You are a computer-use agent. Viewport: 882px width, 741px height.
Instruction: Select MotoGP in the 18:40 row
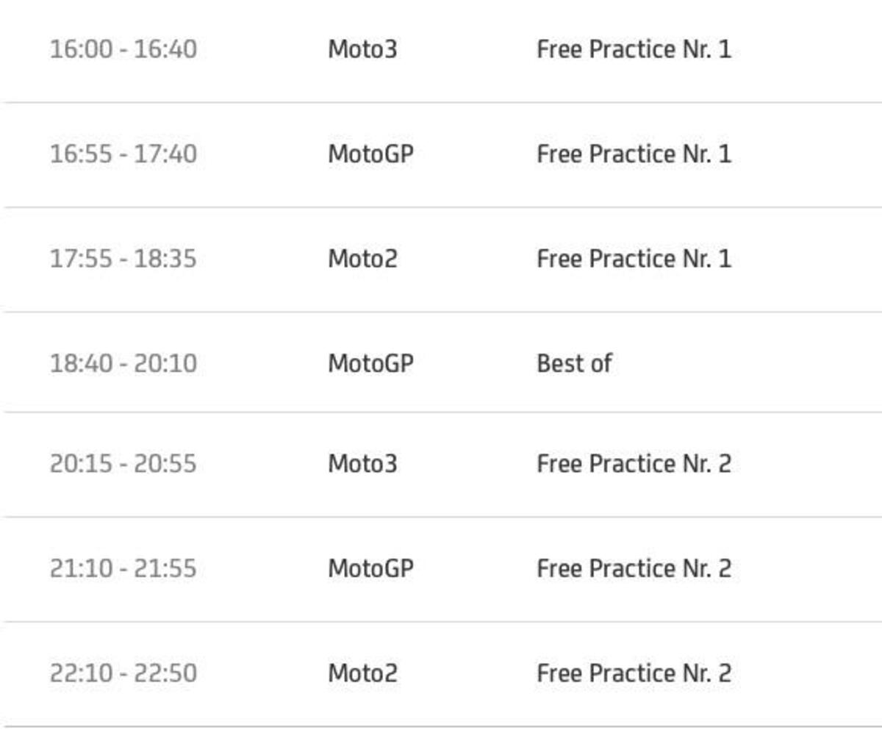click(x=370, y=363)
